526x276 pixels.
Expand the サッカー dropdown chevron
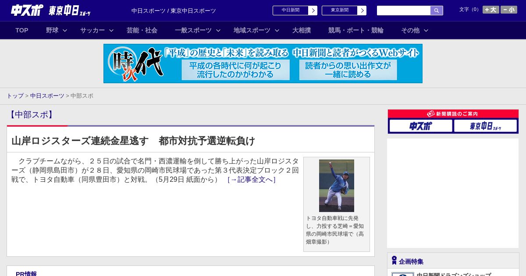click(x=111, y=30)
